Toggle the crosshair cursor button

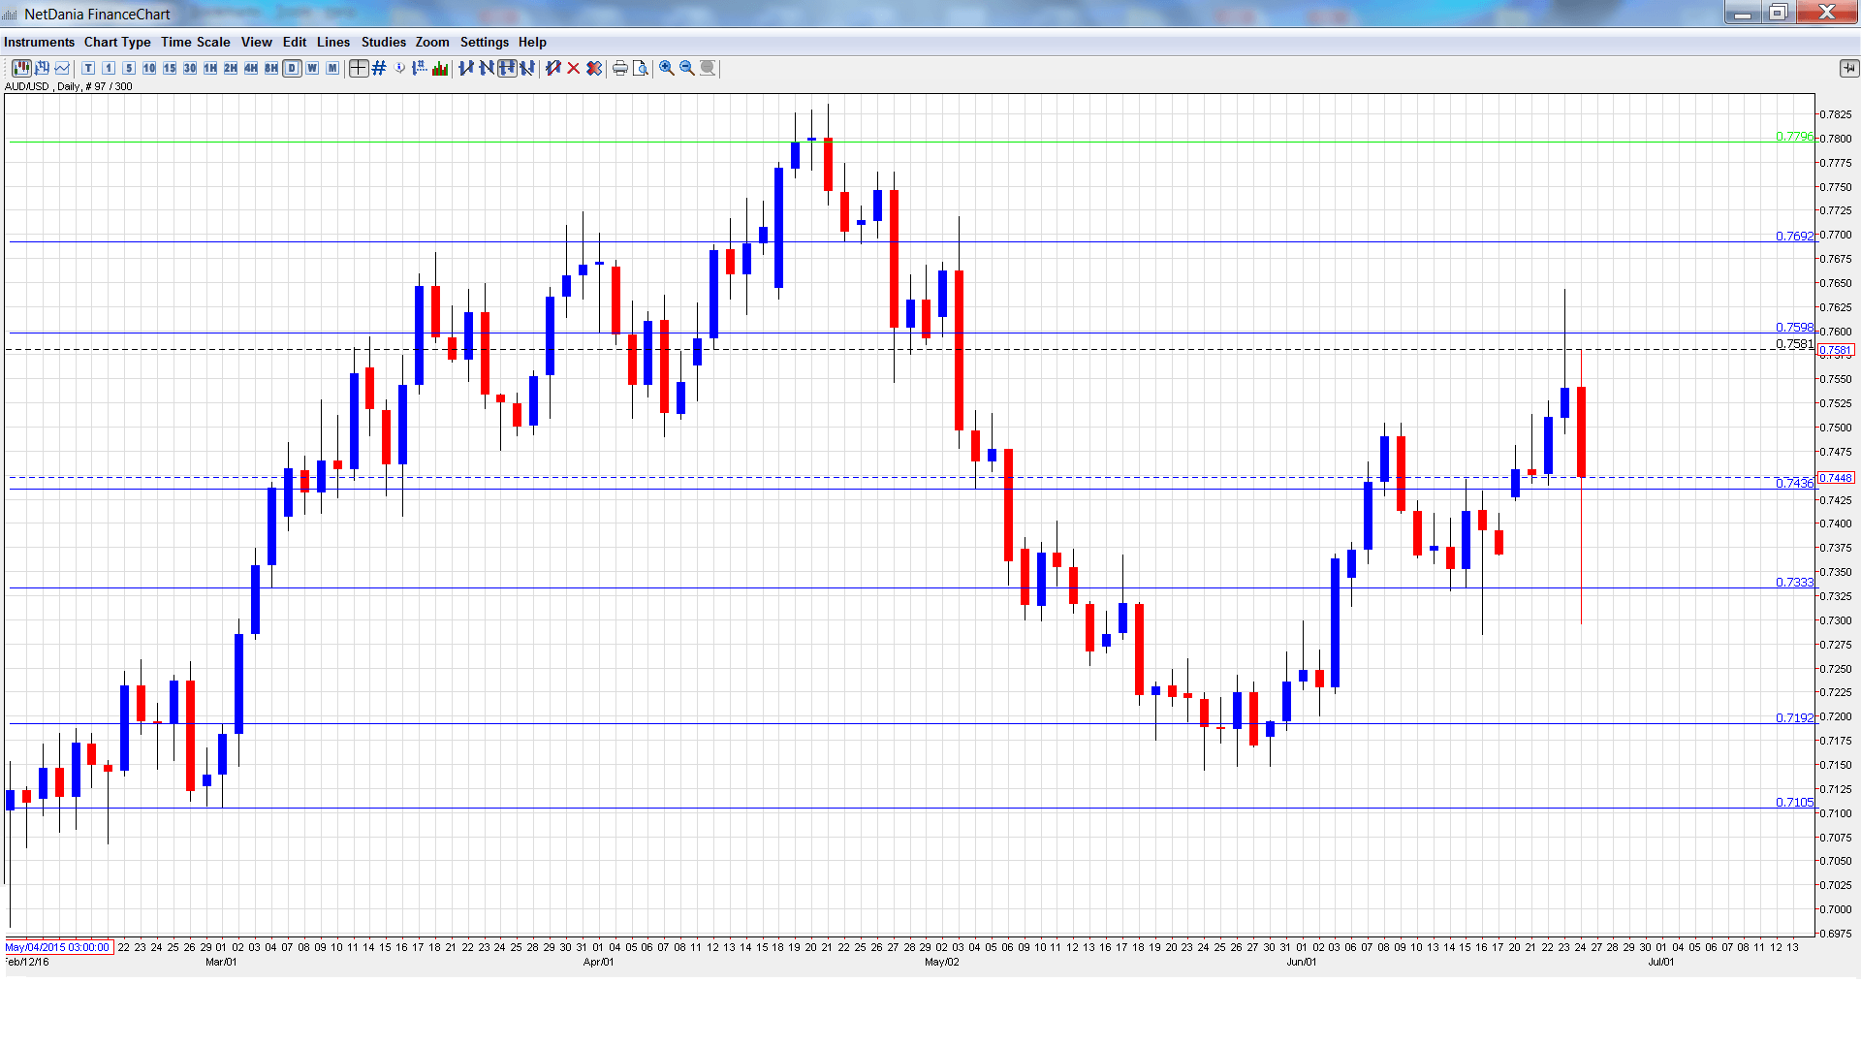(359, 68)
